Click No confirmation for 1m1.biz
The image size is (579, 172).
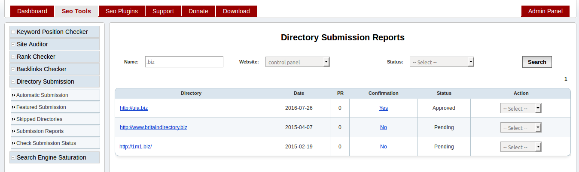pos(384,147)
